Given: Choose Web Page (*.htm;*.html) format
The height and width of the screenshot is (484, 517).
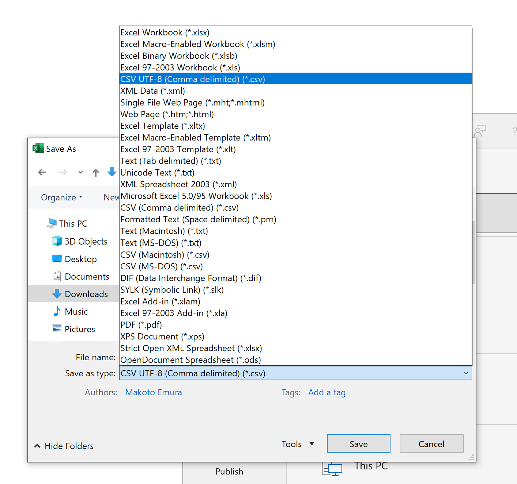Looking at the screenshot, I should [295, 114].
